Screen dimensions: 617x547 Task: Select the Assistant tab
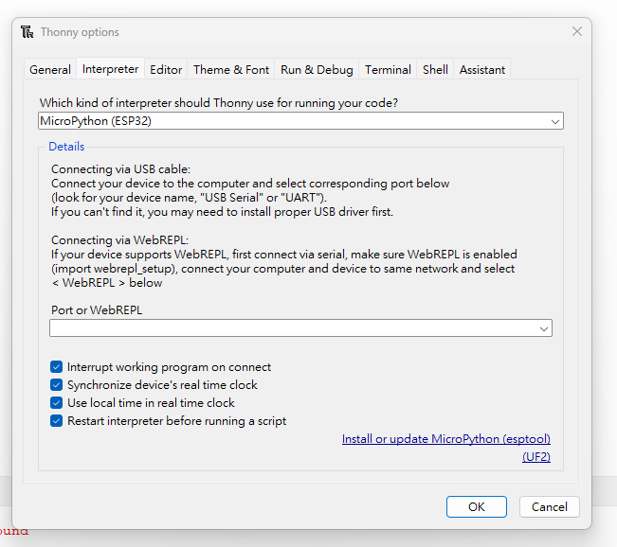pyautogui.click(x=482, y=69)
